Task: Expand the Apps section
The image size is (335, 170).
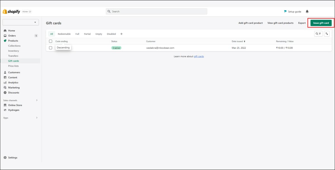Action: coord(37,118)
